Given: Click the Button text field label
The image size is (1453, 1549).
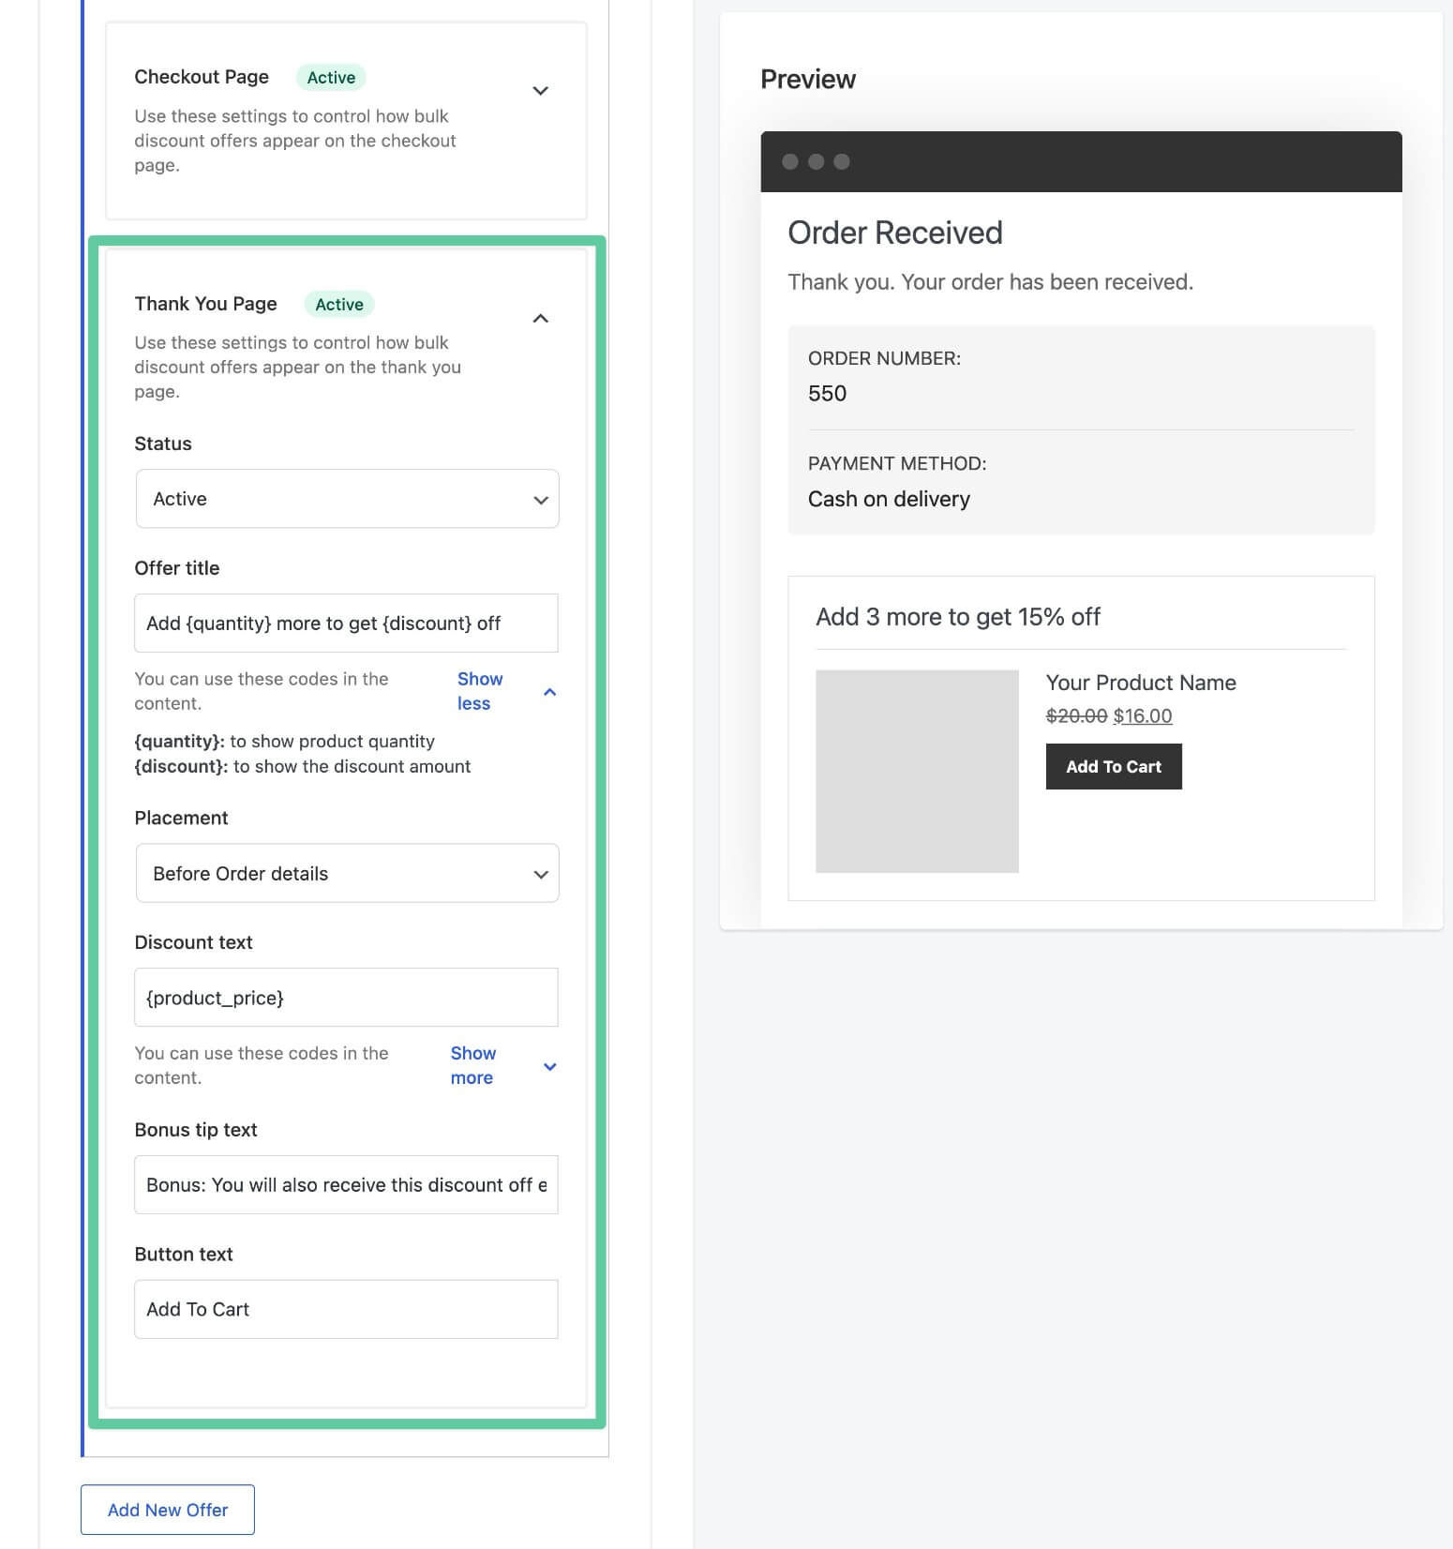Looking at the screenshot, I should pos(184,1255).
